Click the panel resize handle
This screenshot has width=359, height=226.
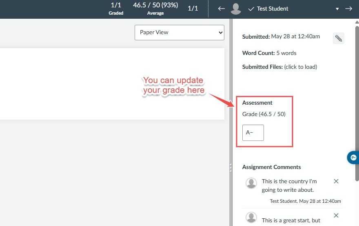coord(230,167)
